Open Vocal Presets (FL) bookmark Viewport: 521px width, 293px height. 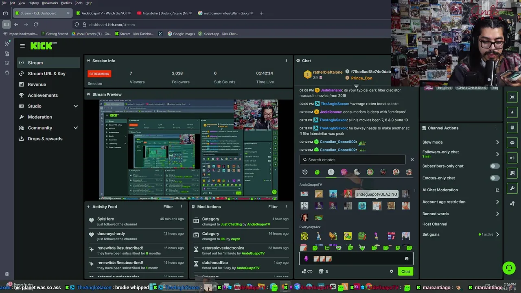91,34
